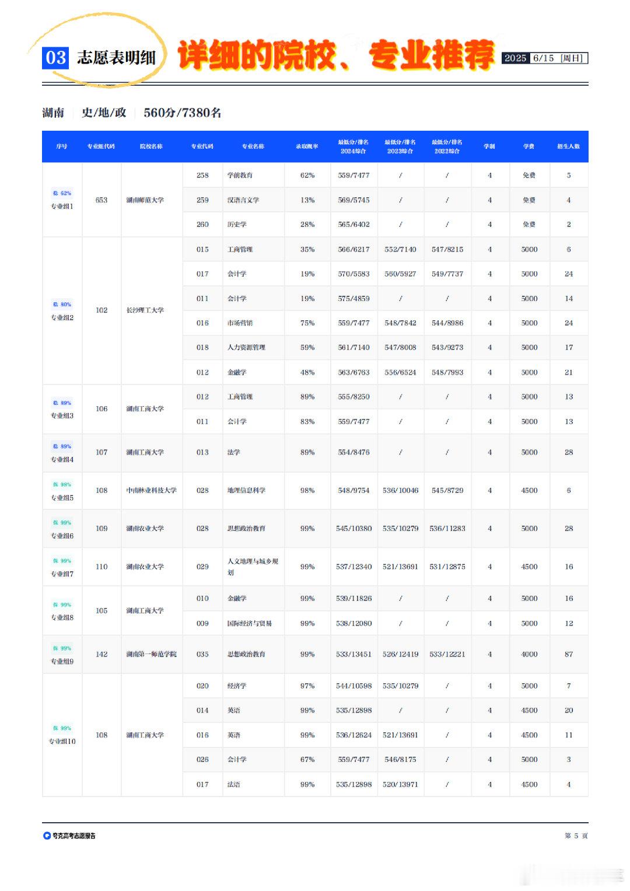Select the 2025 6/15 周日 date badge

click(x=545, y=58)
